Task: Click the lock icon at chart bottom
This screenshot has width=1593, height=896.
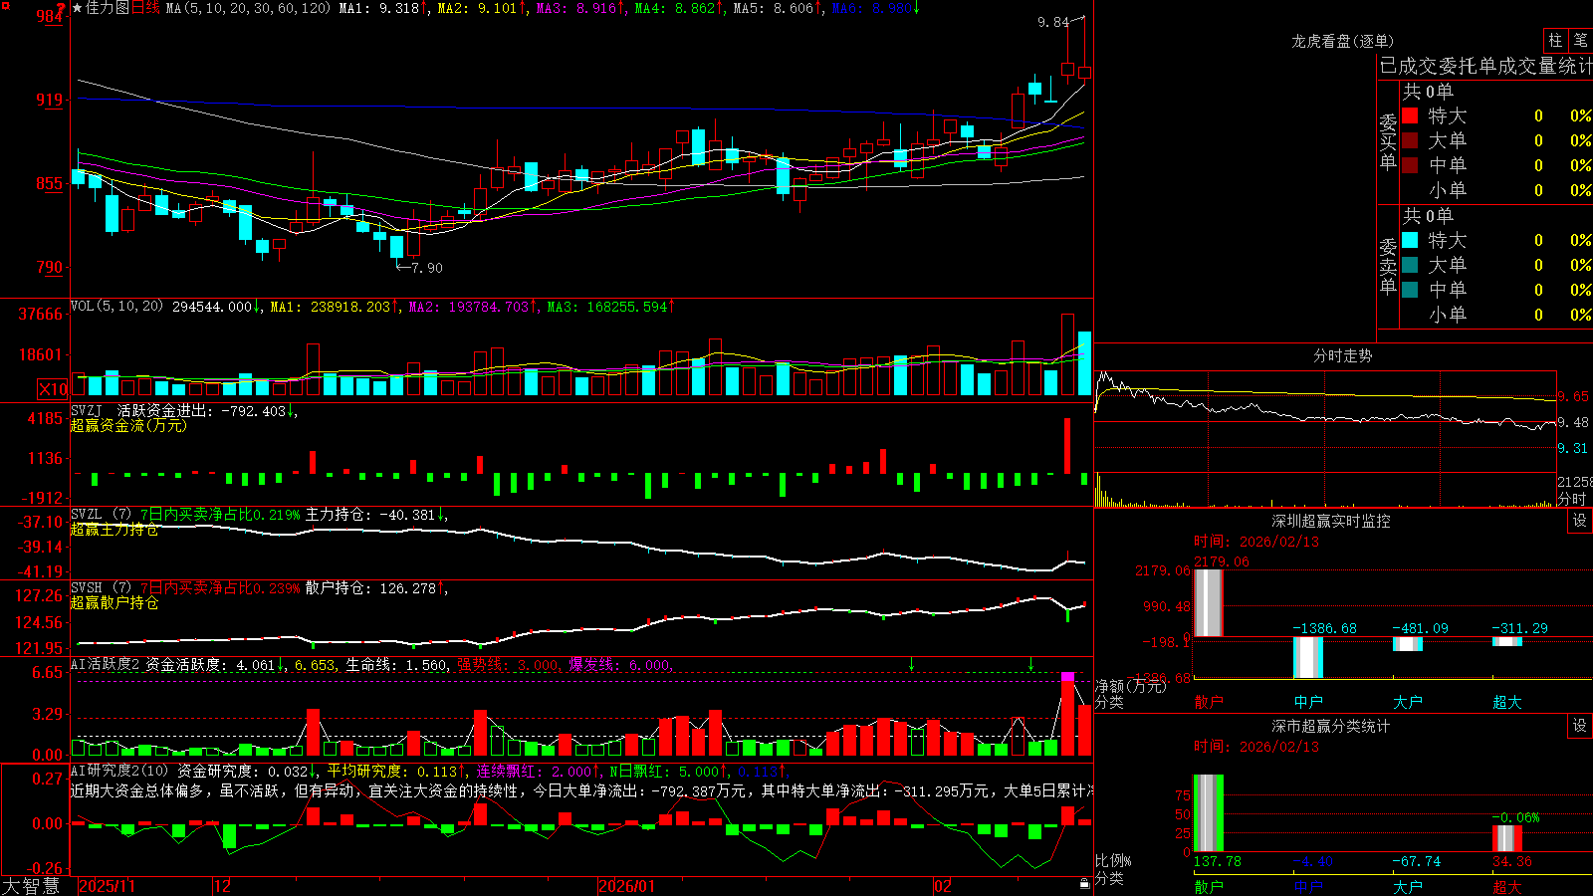Action: (1085, 884)
